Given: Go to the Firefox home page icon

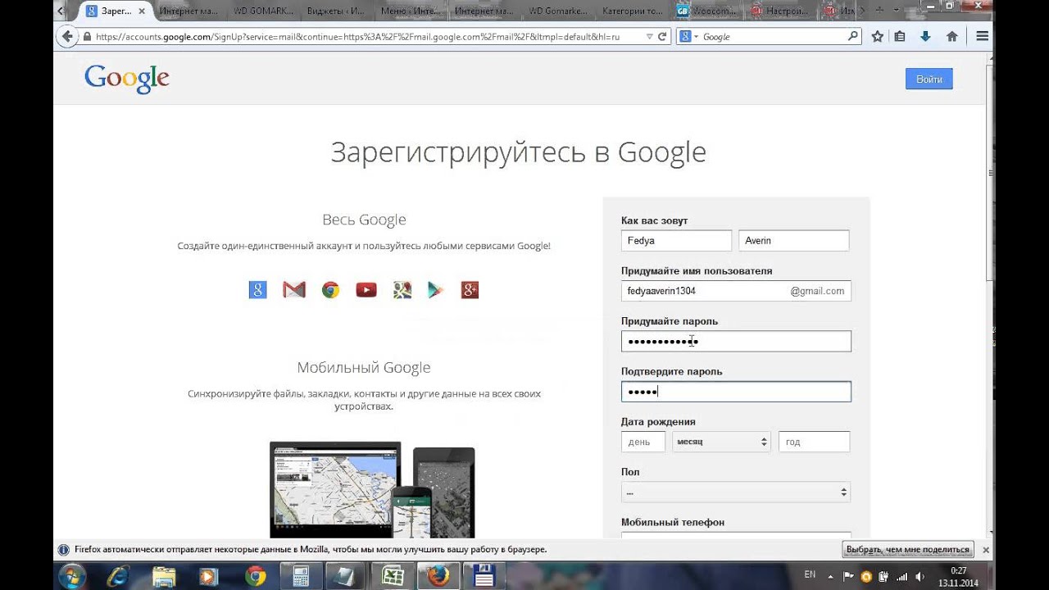Looking at the screenshot, I should click(x=951, y=36).
